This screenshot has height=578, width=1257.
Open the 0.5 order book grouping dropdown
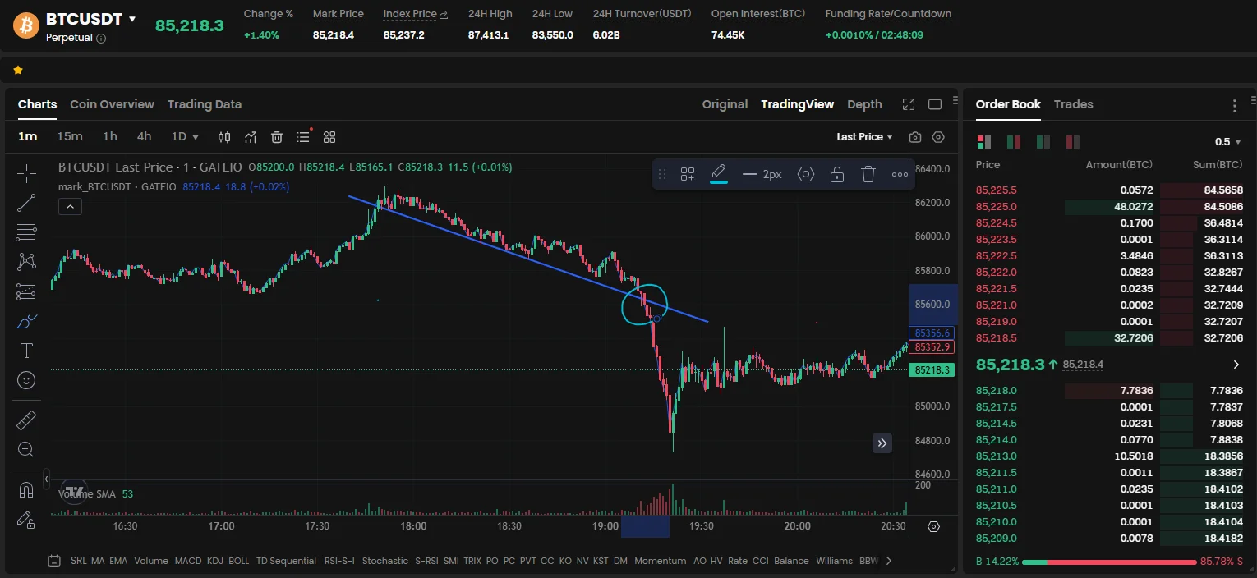click(x=1227, y=142)
